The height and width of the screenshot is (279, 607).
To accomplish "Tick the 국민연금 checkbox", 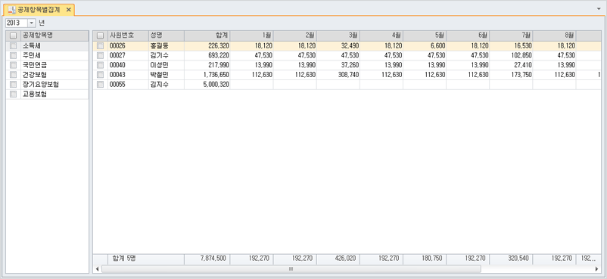I will [13, 65].
